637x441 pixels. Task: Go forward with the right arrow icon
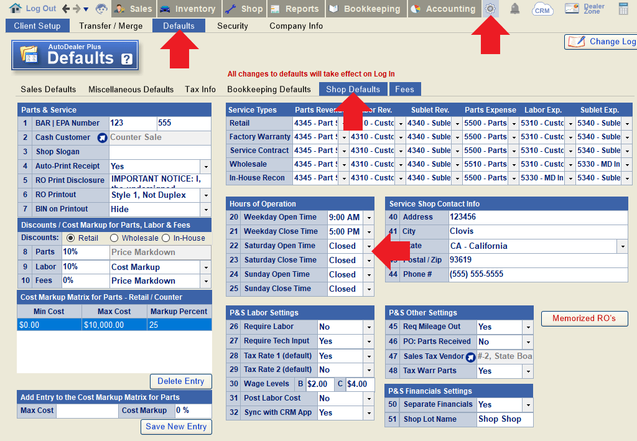[x=77, y=9]
